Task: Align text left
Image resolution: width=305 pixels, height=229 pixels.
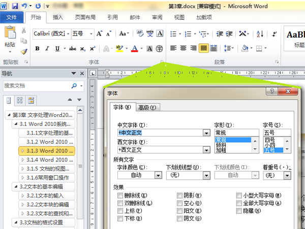Action: (173, 48)
